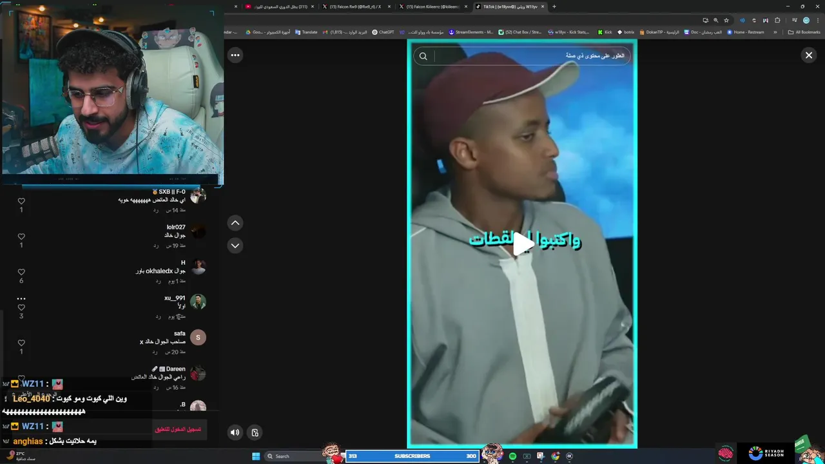Click the icon beside the speaker button
Viewport: 825px width, 464px height.
click(255, 432)
